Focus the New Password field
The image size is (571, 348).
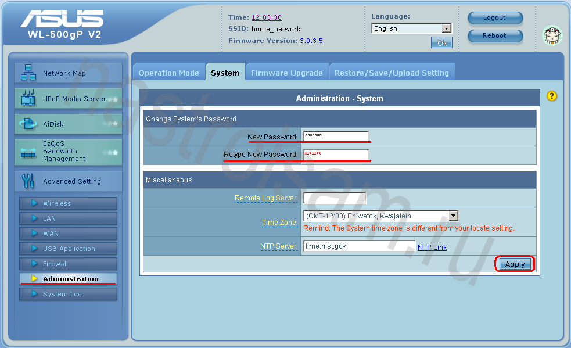[336, 137]
